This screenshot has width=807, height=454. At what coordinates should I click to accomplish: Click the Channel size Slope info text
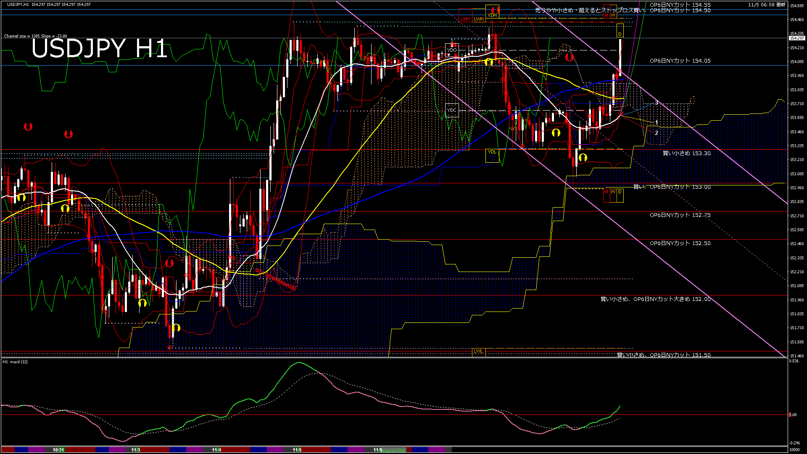coord(35,36)
